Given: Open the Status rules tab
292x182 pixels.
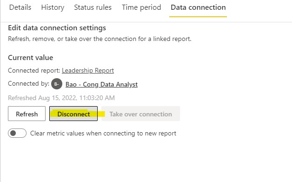Looking at the screenshot, I should pyautogui.click(x=93, y=7).
